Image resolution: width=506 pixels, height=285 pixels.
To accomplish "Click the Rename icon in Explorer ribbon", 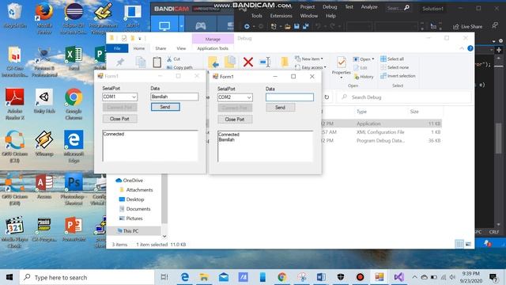I will point(265,62).
